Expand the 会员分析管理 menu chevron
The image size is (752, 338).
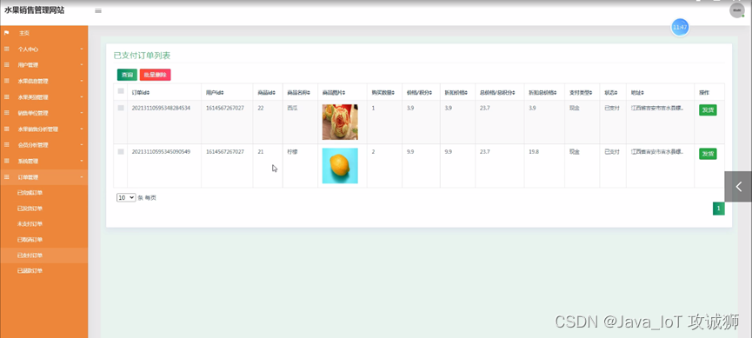click(x=82, y=145)
